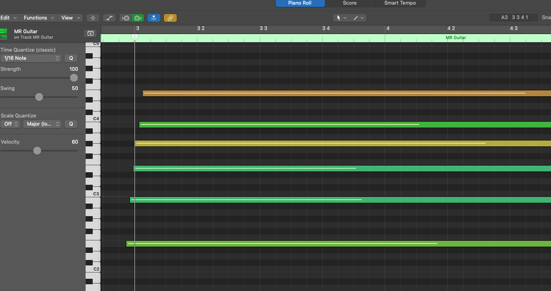Click bar 4 in the ruler
The height and width of the screenshot is (291, 551).
tap(387, 28)
